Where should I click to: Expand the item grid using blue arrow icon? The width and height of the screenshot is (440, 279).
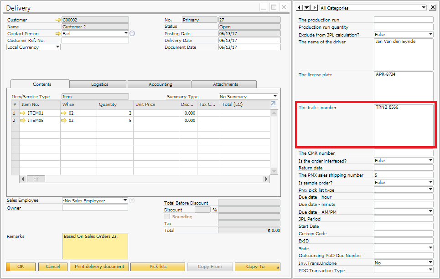[x=274, y=104]
